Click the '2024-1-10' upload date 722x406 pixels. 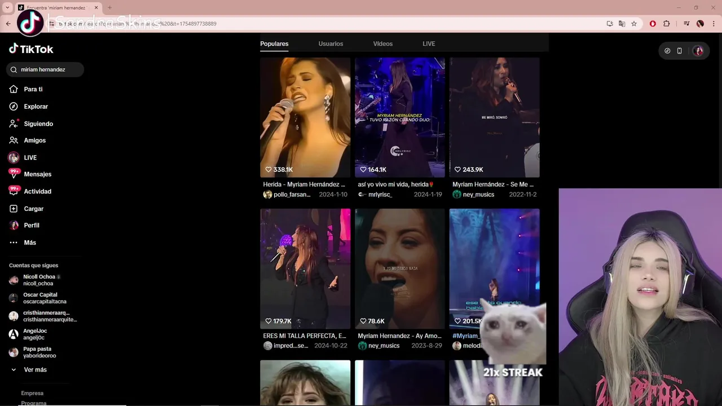[x=333, y=195]
